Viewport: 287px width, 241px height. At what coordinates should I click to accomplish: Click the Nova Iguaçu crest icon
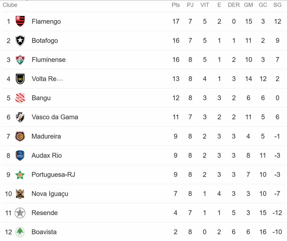(x=20, y=194)
